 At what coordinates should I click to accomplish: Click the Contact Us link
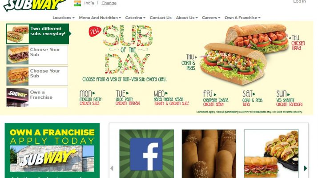click(161, 18)
